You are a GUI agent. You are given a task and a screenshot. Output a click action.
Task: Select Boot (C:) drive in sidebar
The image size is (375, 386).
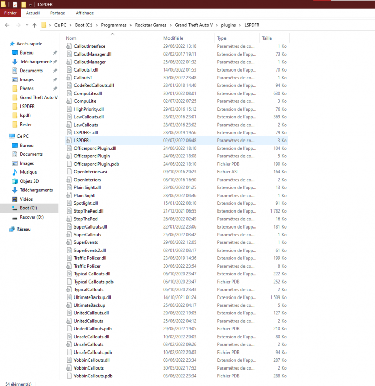tap(28, 208)
